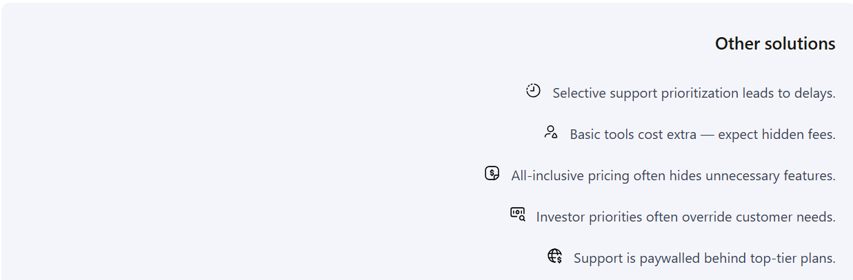This screenshot has width=853, height=280.
Task: Click the word 'solutions' in the heading
Action: [800, 43]
